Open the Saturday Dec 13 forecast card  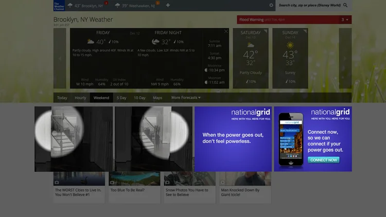coord(251,58)
